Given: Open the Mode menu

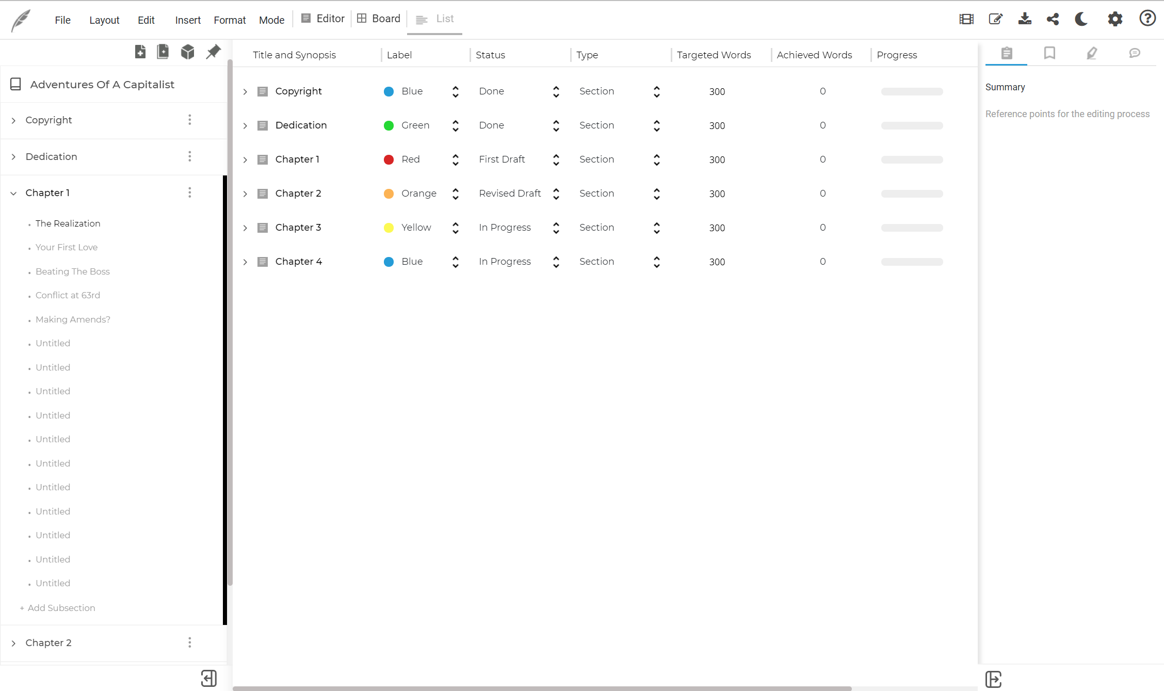Looking at the screenshot, I should click(271, 20).
